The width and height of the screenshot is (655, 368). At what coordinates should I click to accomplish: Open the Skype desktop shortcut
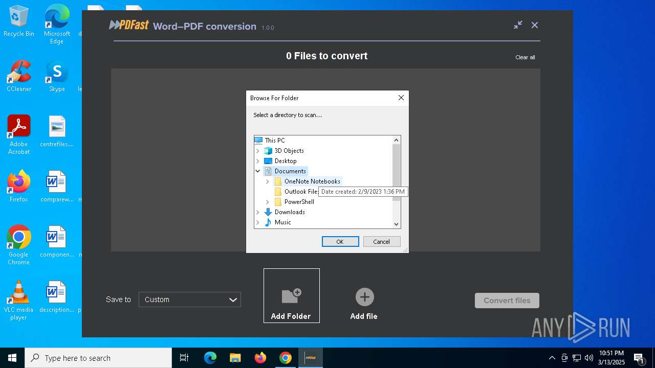(57, 76)
